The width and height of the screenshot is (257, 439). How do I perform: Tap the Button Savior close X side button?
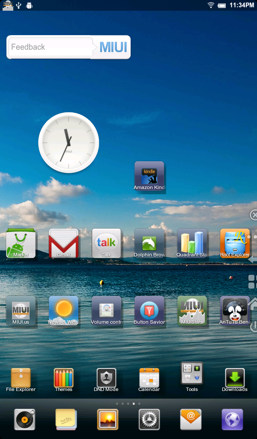(254, 215)
